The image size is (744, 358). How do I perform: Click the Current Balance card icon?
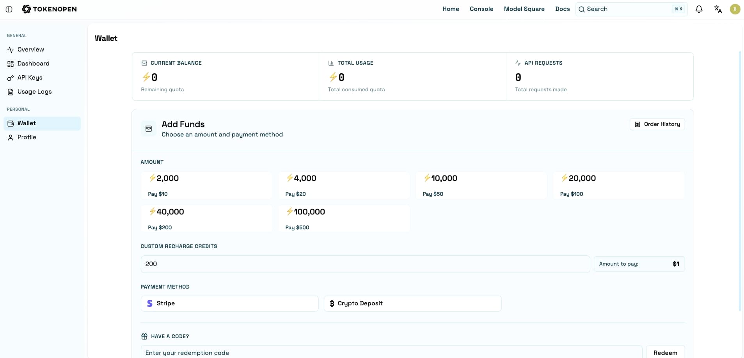click(x=144, y=63)
